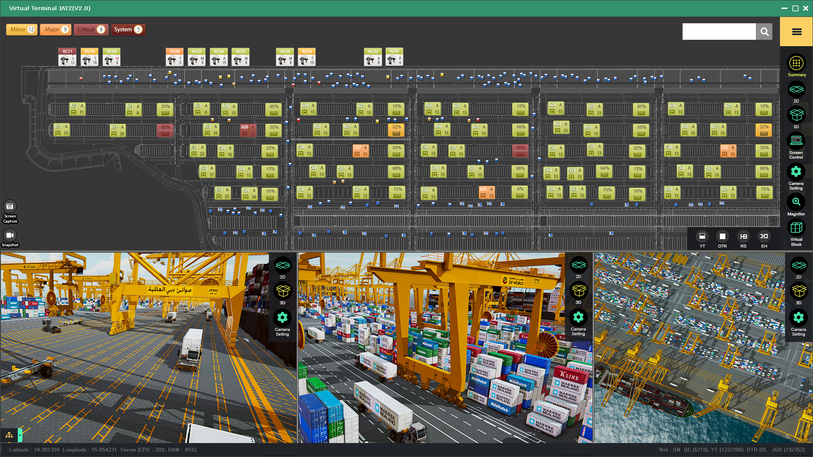Open the hamburger menu
The image size is (813, 457).
click(x=796, y=32)
